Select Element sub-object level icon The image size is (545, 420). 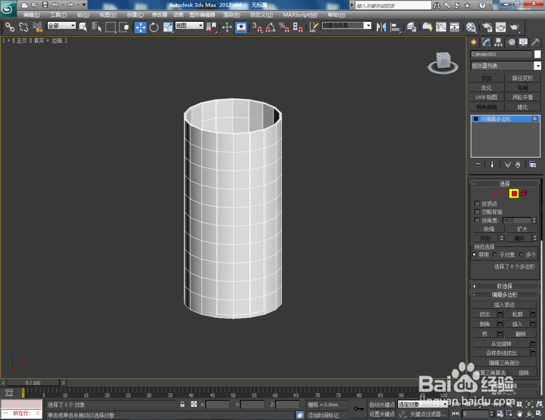coord(524,194)
